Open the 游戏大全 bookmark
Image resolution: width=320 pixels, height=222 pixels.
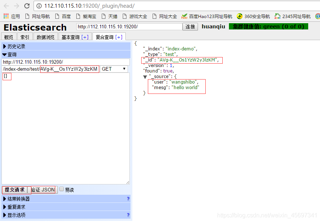pos(135,16)
